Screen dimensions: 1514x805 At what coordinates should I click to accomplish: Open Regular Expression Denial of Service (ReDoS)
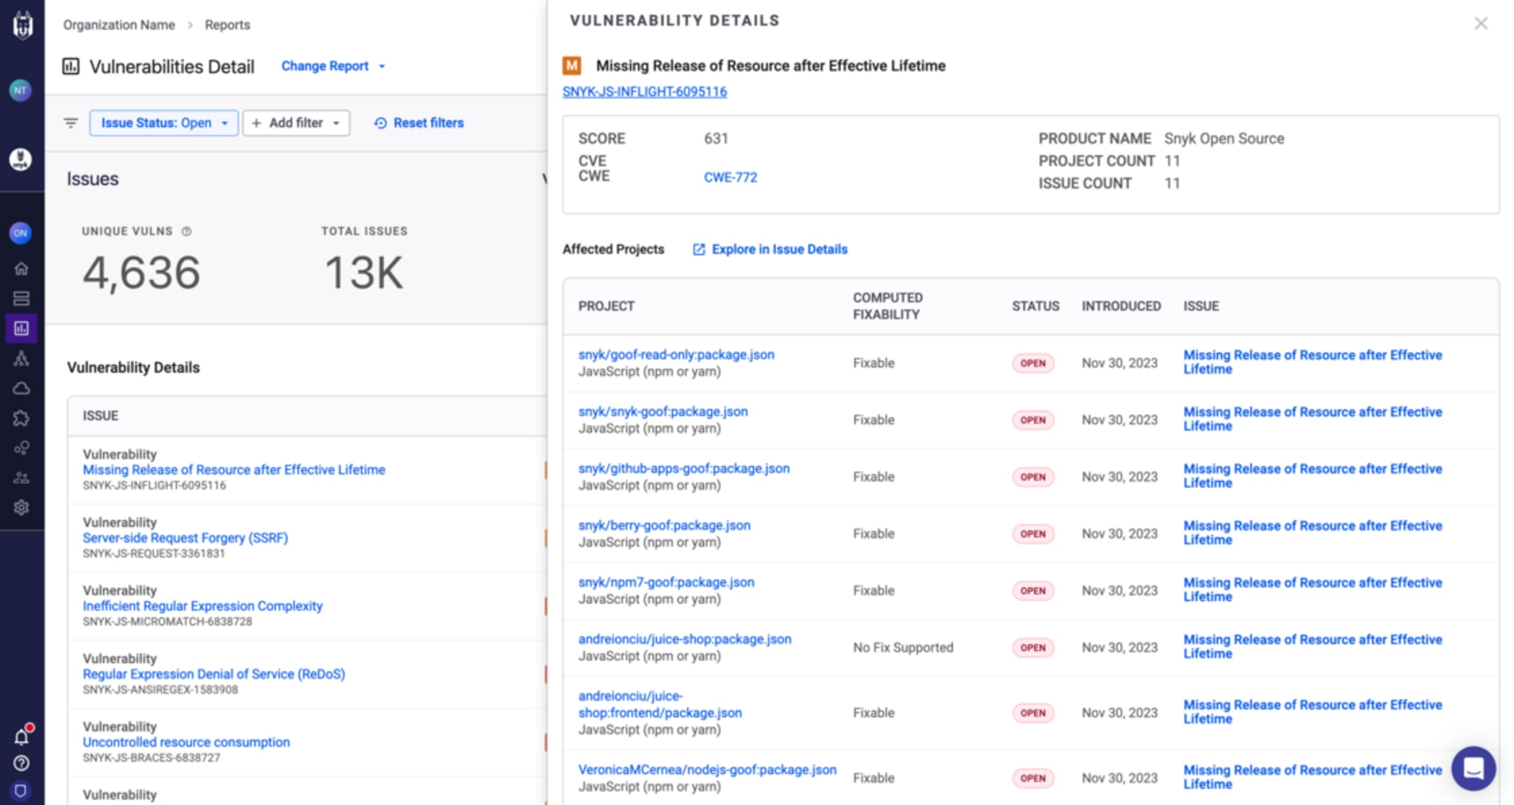pyautogui.click(x=213, y=674)
